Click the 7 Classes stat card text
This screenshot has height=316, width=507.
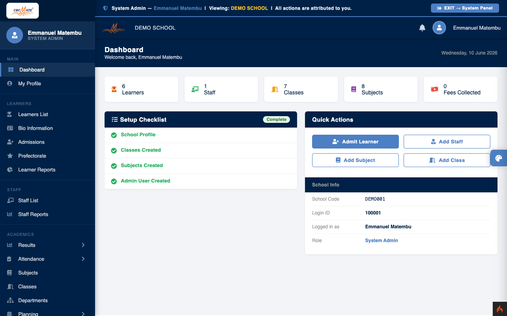tap(294, 89)
